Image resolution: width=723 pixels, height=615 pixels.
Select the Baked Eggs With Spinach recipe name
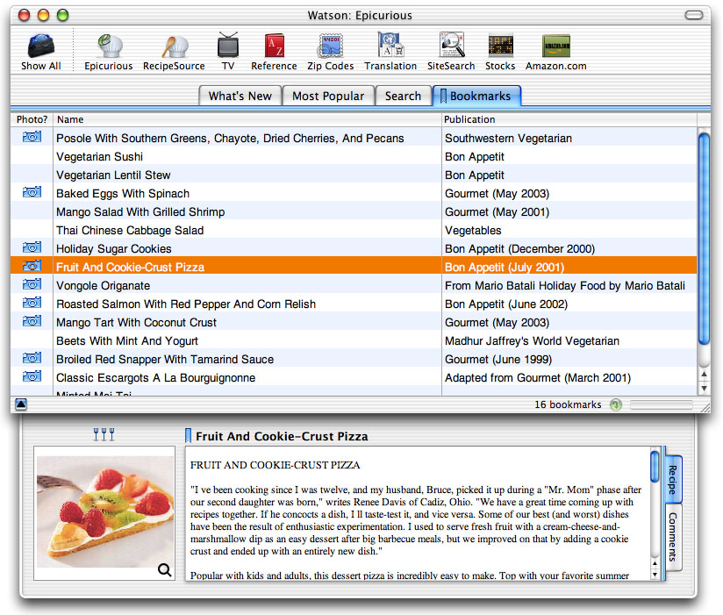(x=123, y=194)
